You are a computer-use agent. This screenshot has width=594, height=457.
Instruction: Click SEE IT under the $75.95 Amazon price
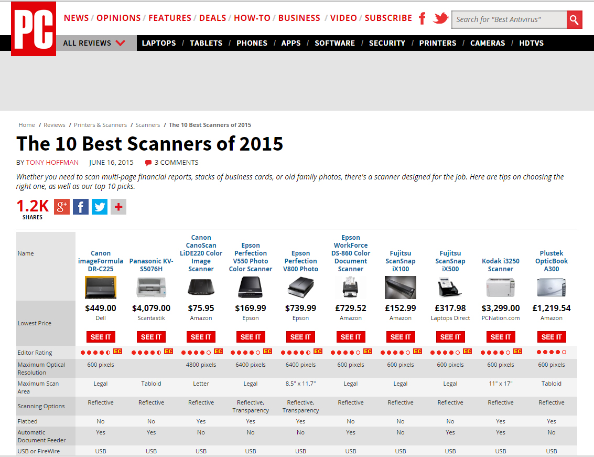click(x=201, y=337)
